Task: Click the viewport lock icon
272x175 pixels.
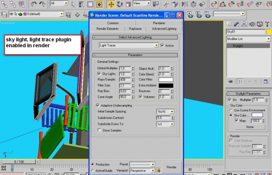Action: click(x=159, y=170)
